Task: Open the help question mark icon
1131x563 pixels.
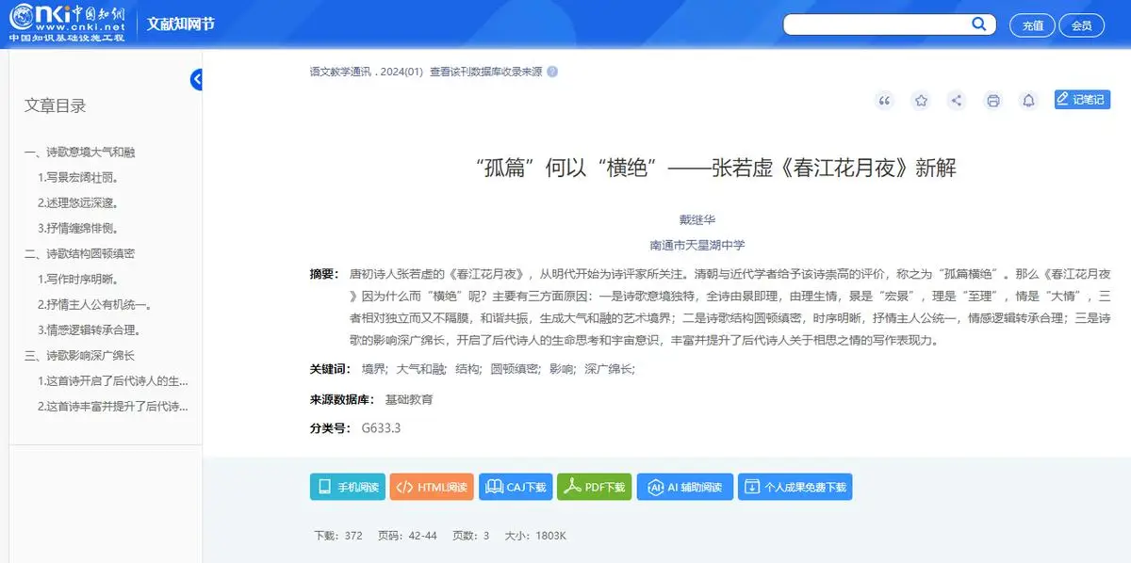Action: click(552, 72)
